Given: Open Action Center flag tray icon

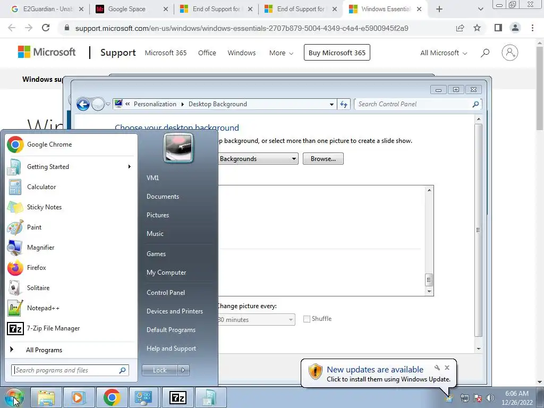Looking at the screenshot, I should (x=478, y=398).
